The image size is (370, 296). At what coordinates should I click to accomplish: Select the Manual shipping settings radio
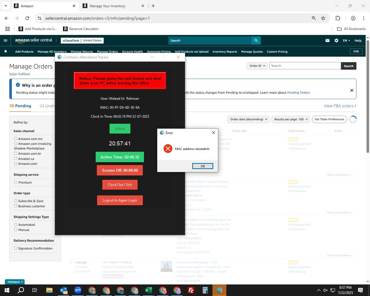pos(16,230)
